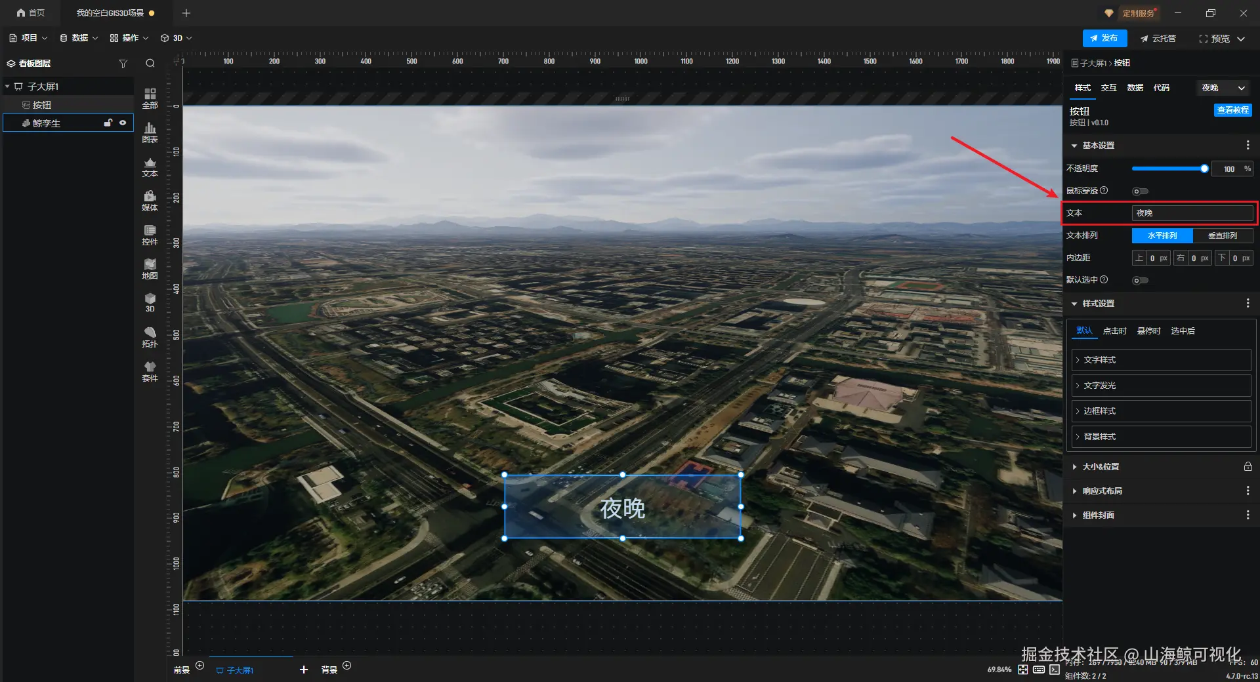Switch to 交互 interaction tab

pos(1108,88)
